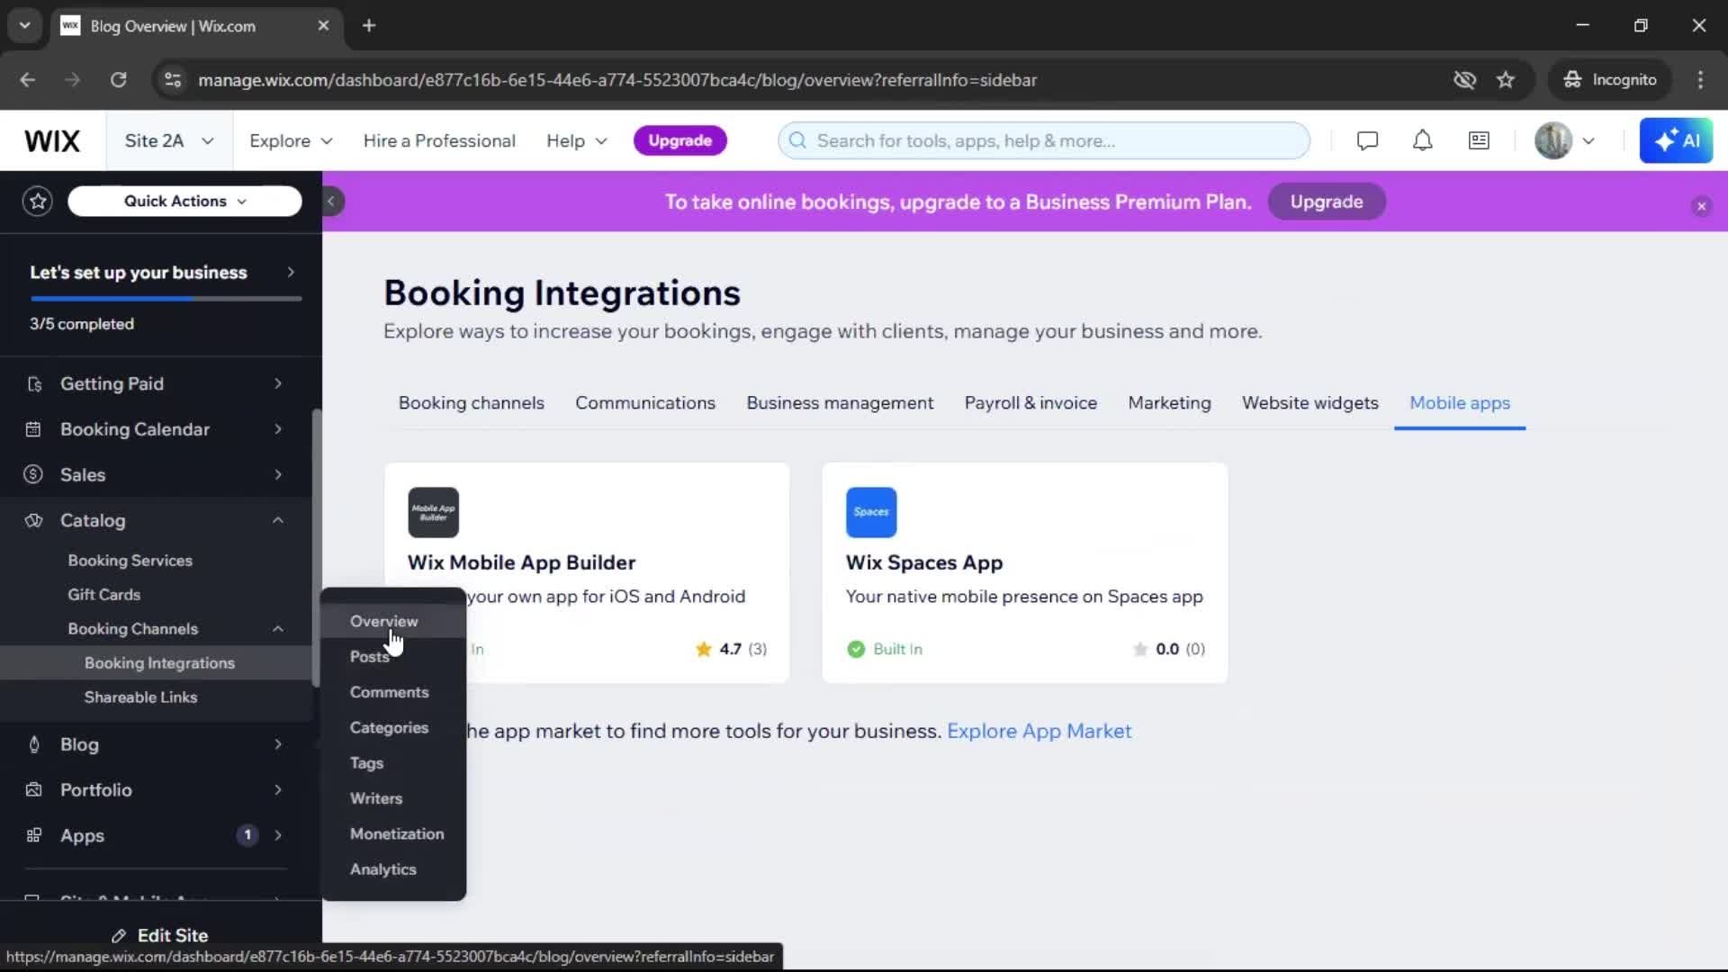Open the Quick Actions dropdown

pos(184,202)
